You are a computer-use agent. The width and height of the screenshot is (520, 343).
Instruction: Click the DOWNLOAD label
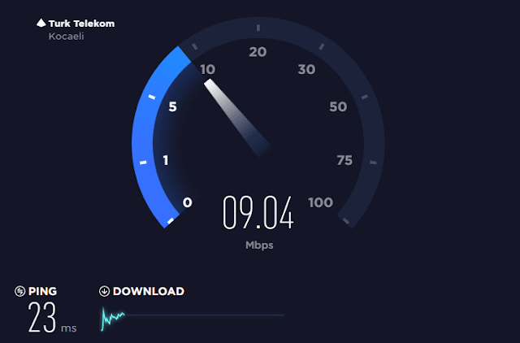149,291
